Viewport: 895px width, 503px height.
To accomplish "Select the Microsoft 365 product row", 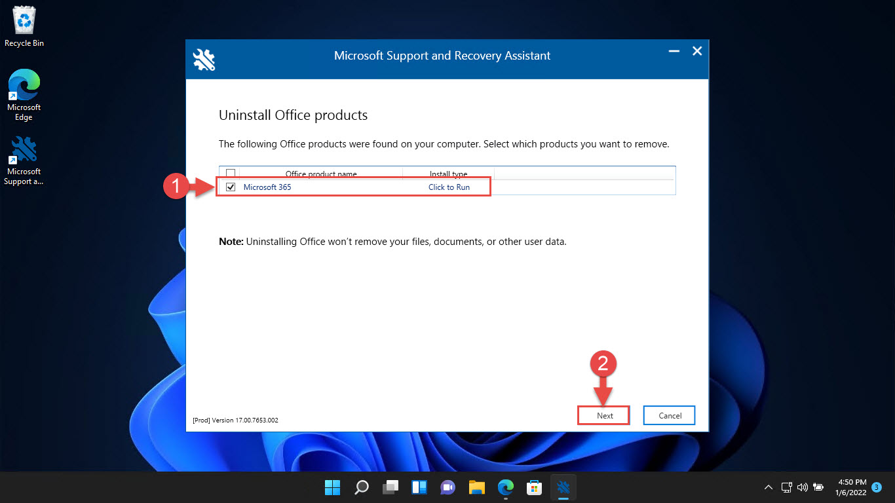I will [447, 187].
